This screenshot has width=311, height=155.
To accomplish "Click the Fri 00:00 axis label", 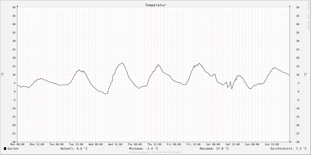I will (x=174, y=144).
